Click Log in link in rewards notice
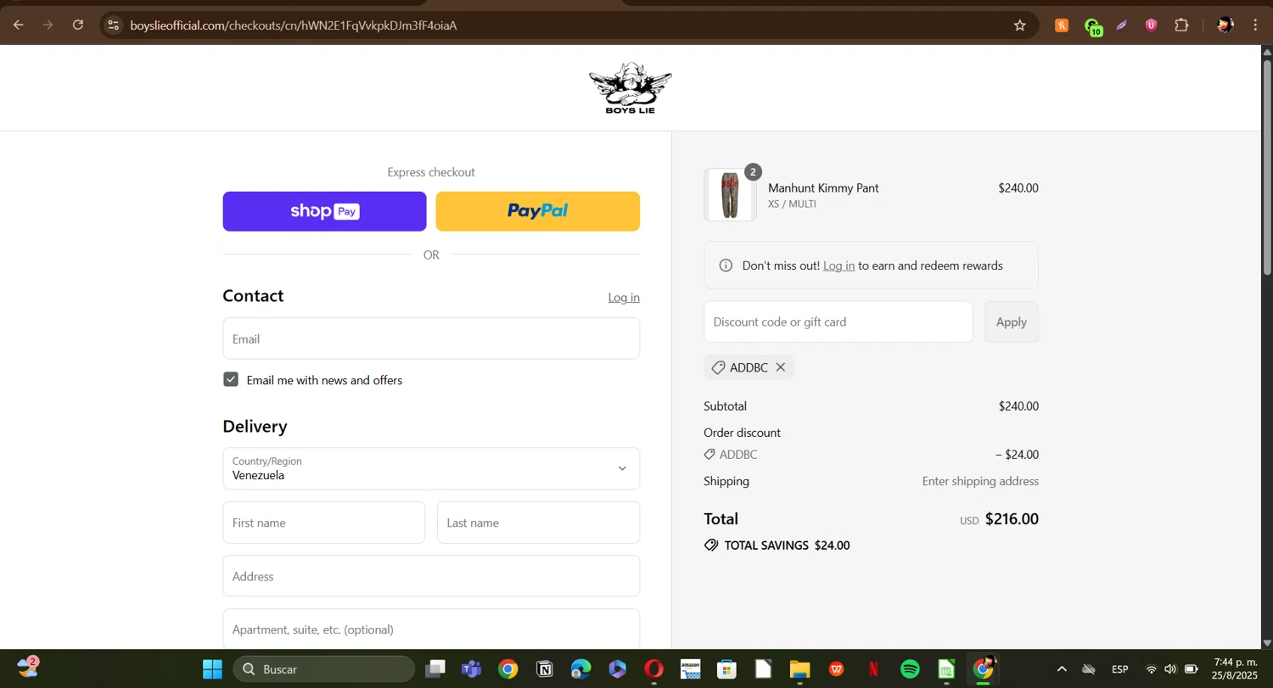 coord(838,266)
